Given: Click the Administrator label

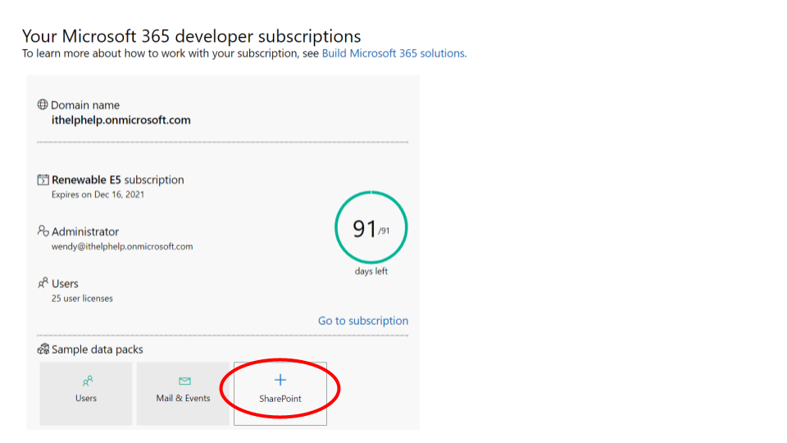Looking at the screenshot, I should pyautogui.click(x=85, y=231).
